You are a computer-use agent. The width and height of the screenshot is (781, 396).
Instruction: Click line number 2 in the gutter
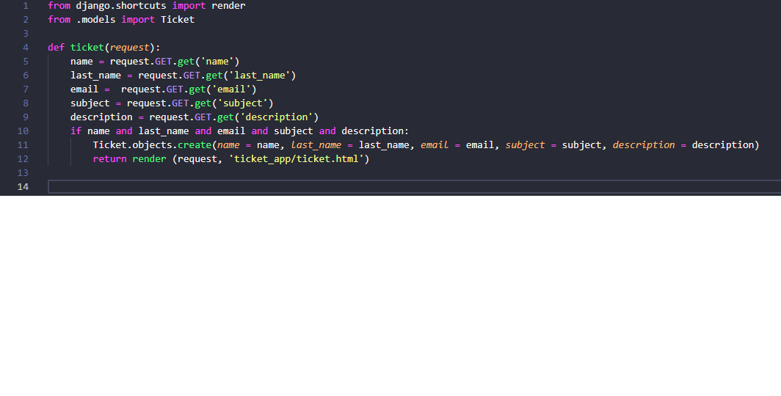tap(26, 20)
